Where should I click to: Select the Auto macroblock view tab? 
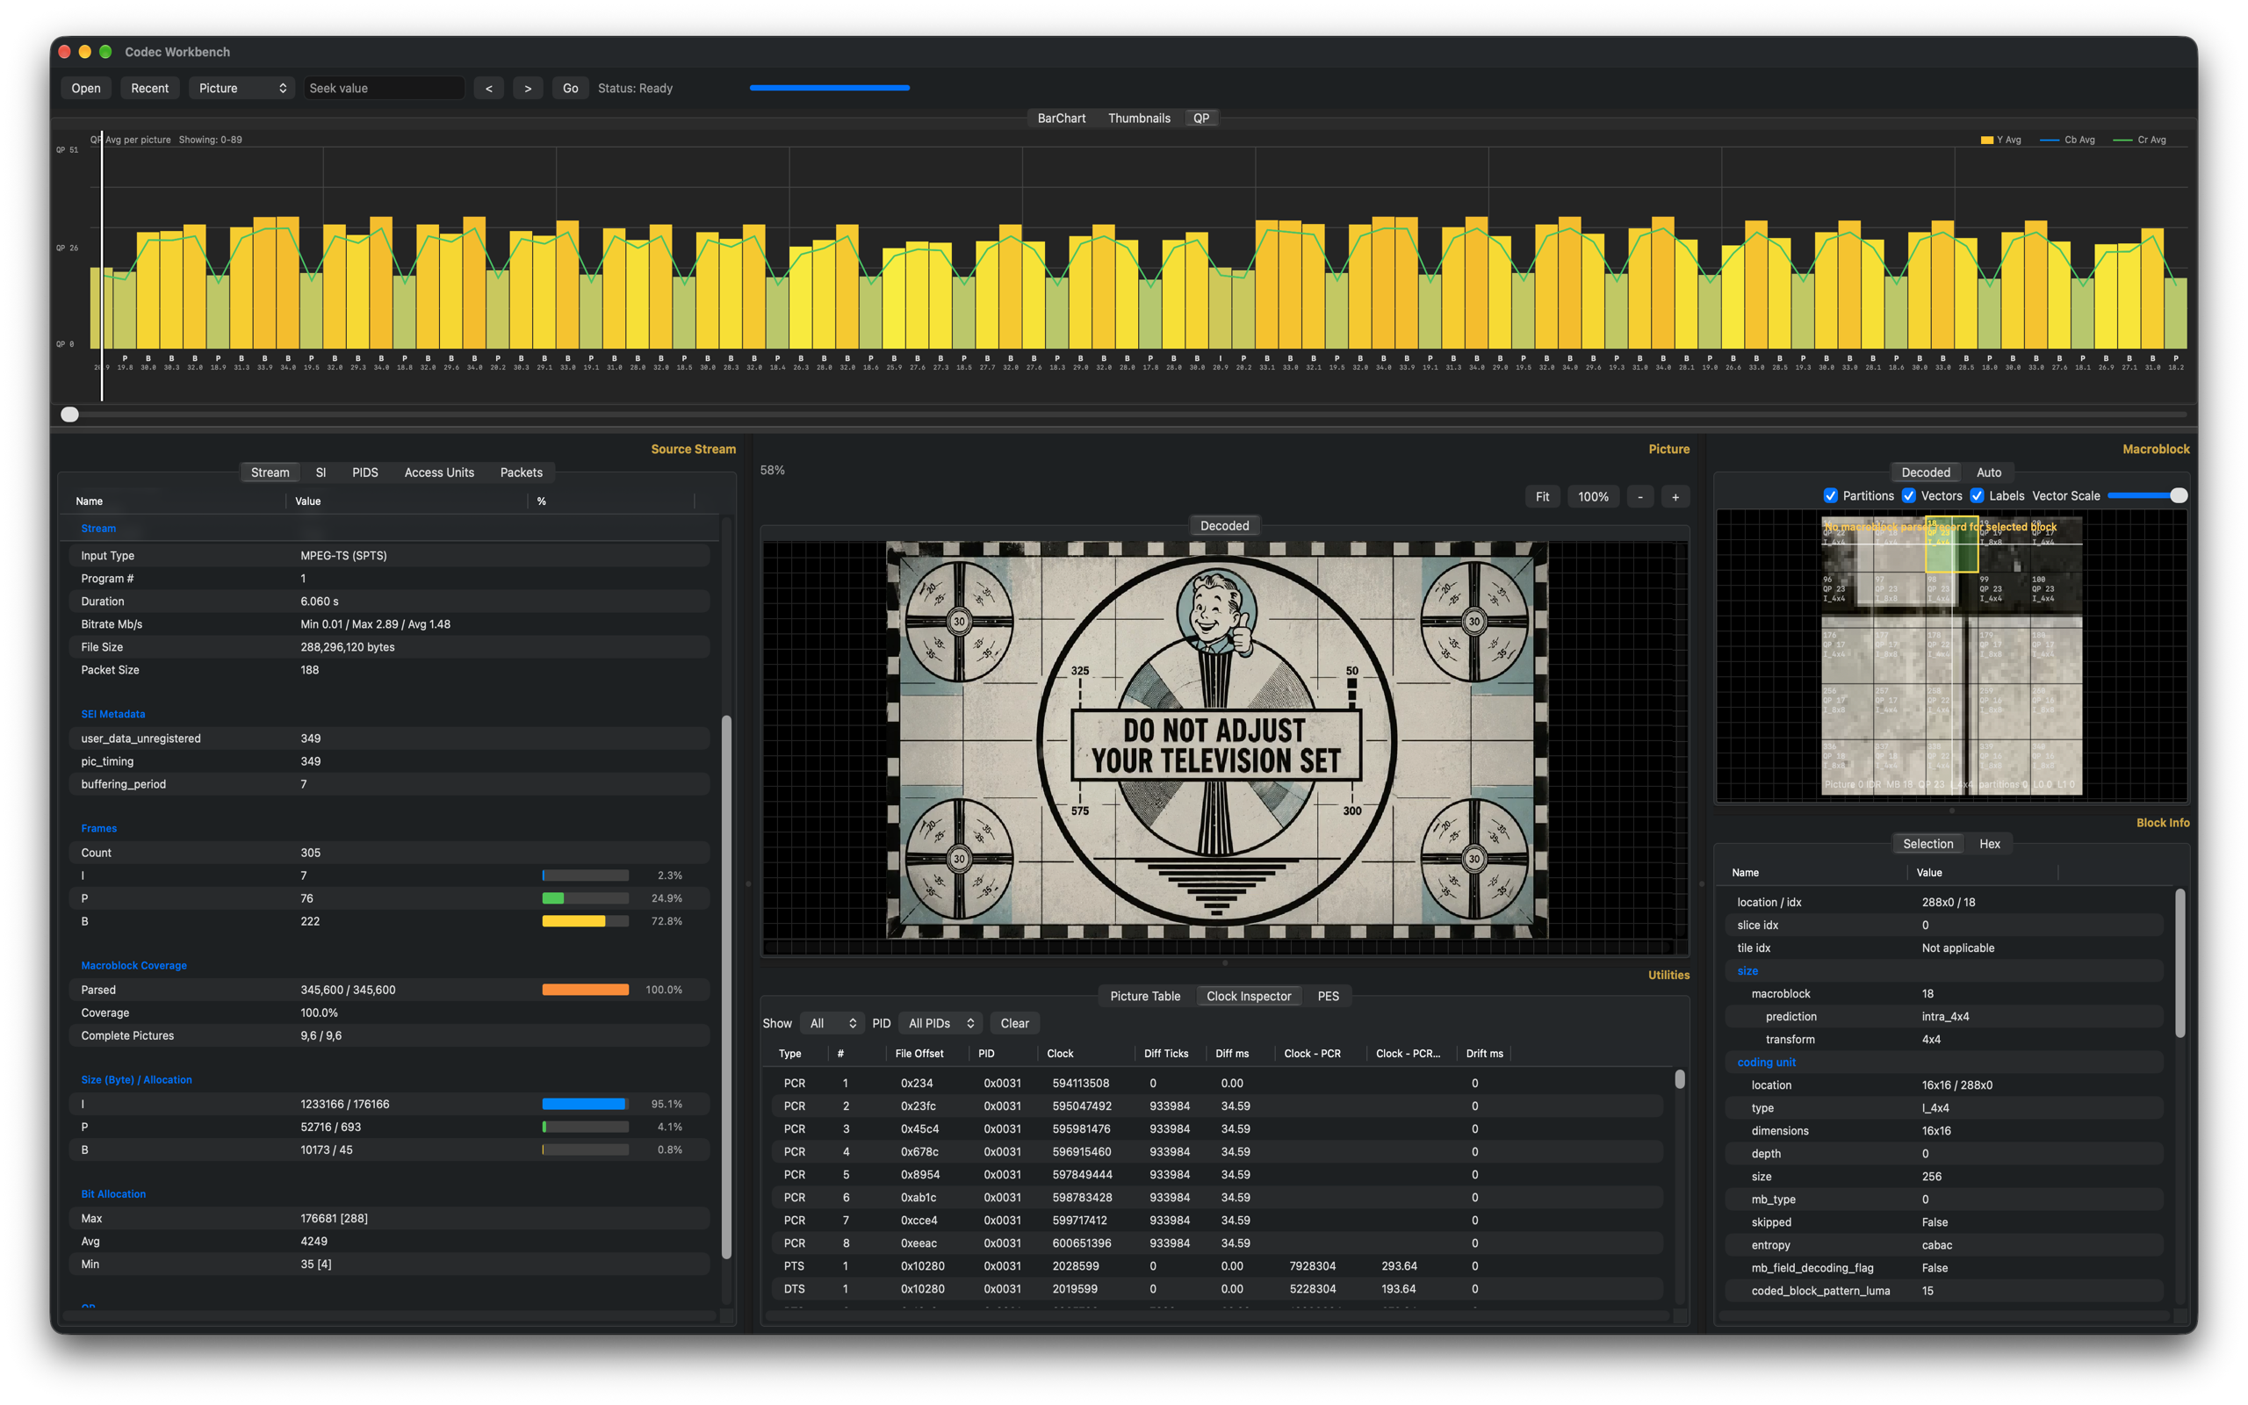[x=1989, y=472]
